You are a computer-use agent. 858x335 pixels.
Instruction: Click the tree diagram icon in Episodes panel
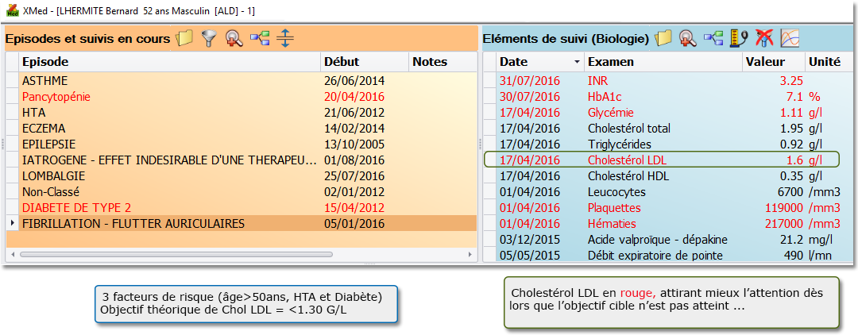(x=259, y=37)
